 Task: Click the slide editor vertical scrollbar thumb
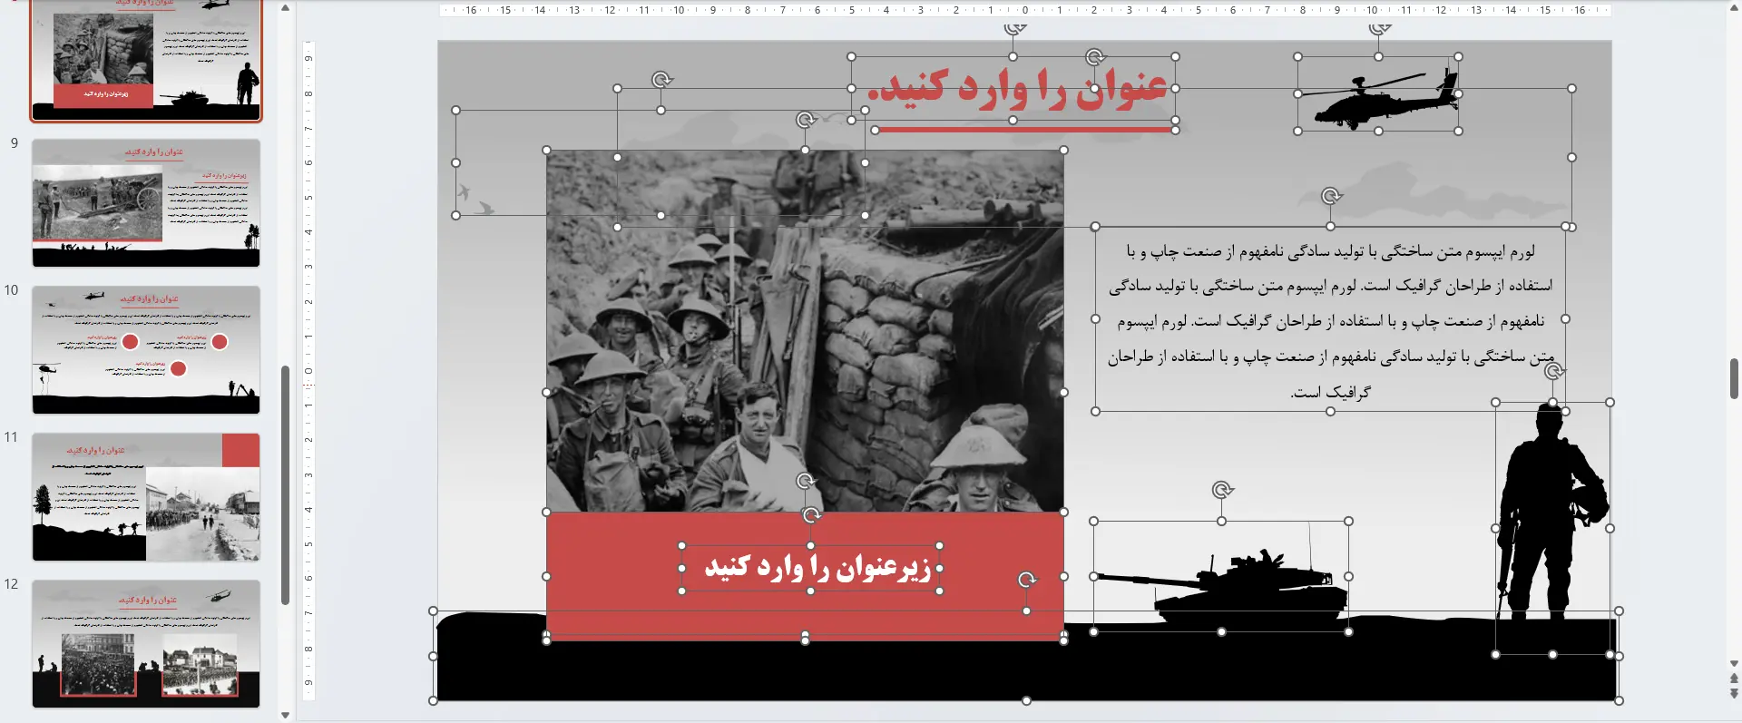[x=1734, y=378]
